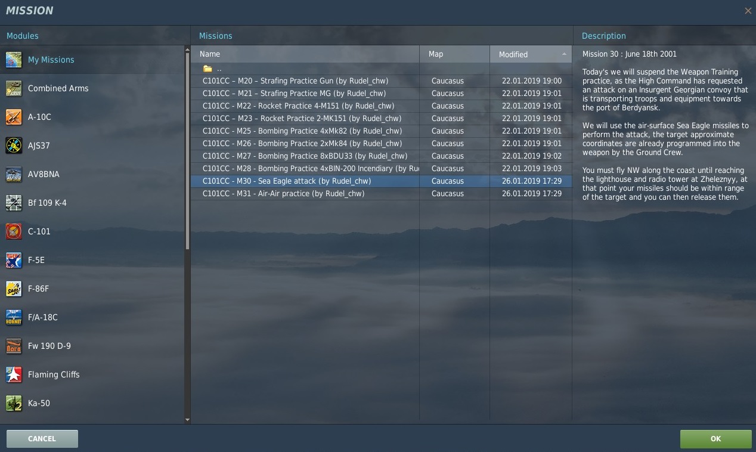Pick the C-101 module icon
756x452 pixels.
[x=14, y=231]
